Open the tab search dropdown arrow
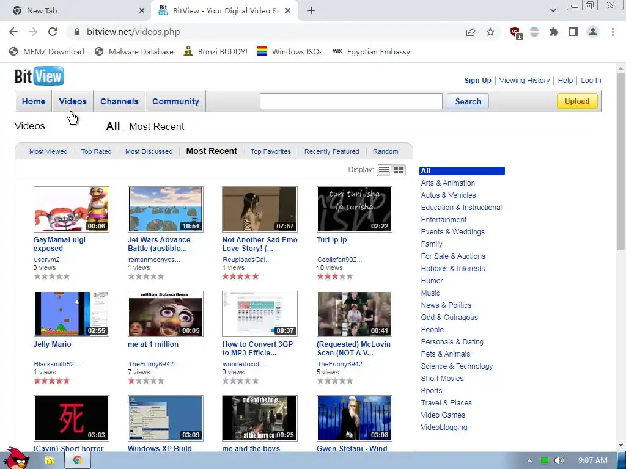Viewport: 626px width, 469px height. tap(553, 11)
